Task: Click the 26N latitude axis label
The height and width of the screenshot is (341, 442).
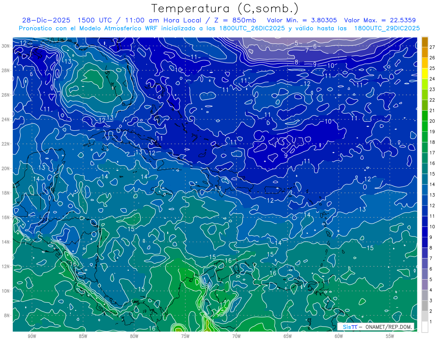Action: [x=6, y=95]
